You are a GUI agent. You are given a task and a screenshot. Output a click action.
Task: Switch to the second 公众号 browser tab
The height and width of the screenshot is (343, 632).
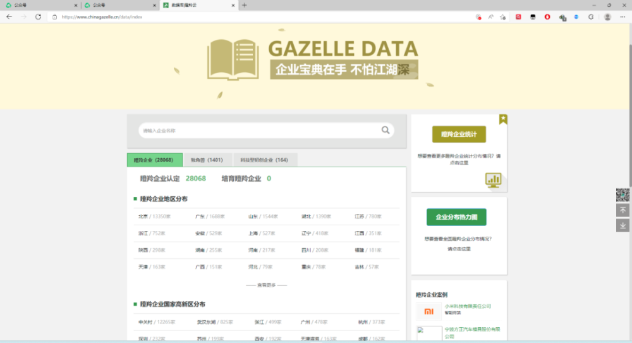(119, 5)
